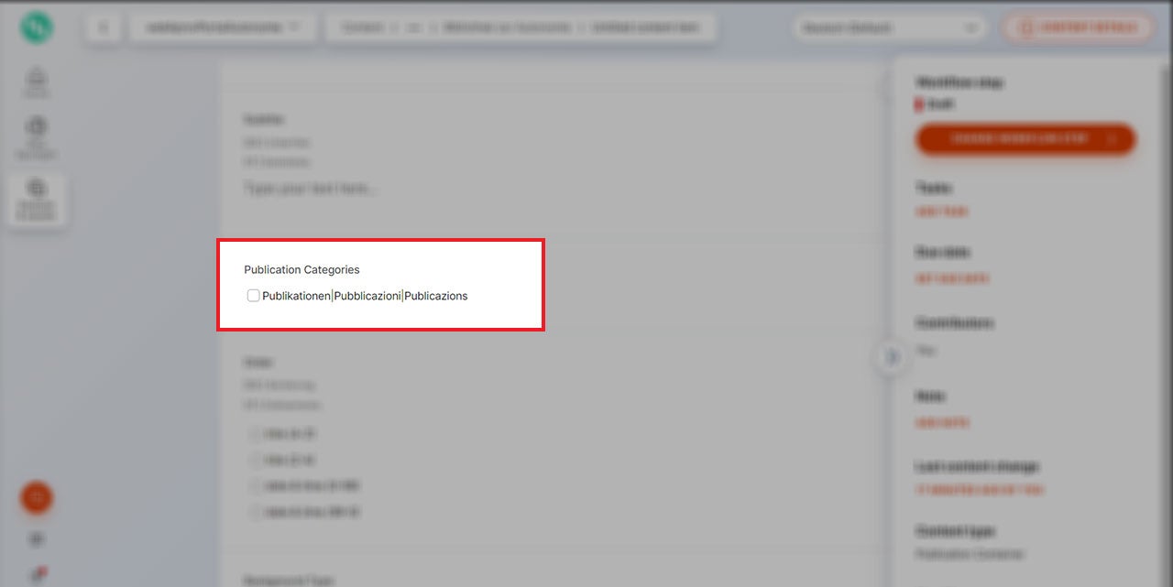Viewport: 1173px width, 587px height.
Task: Click the outlined orange button in top right corner
Action: click(x=1078, y=27)
